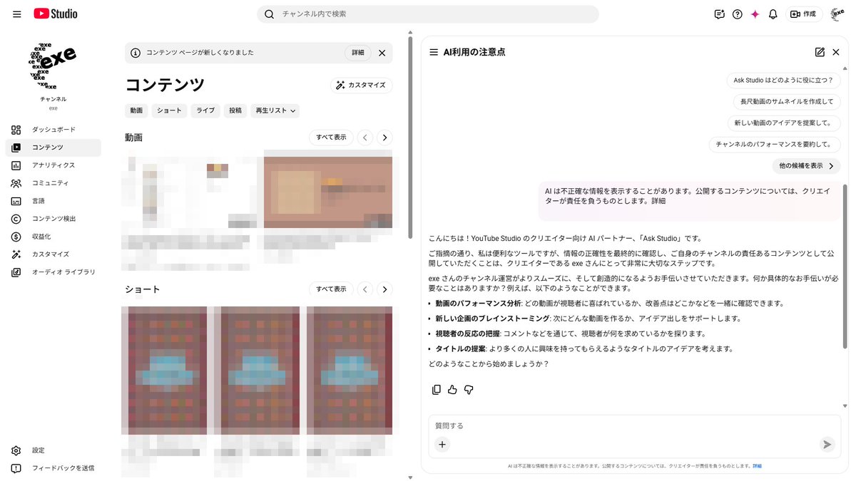
Task: Focus the チャンネル内で検索 search field
Action: 428,14
